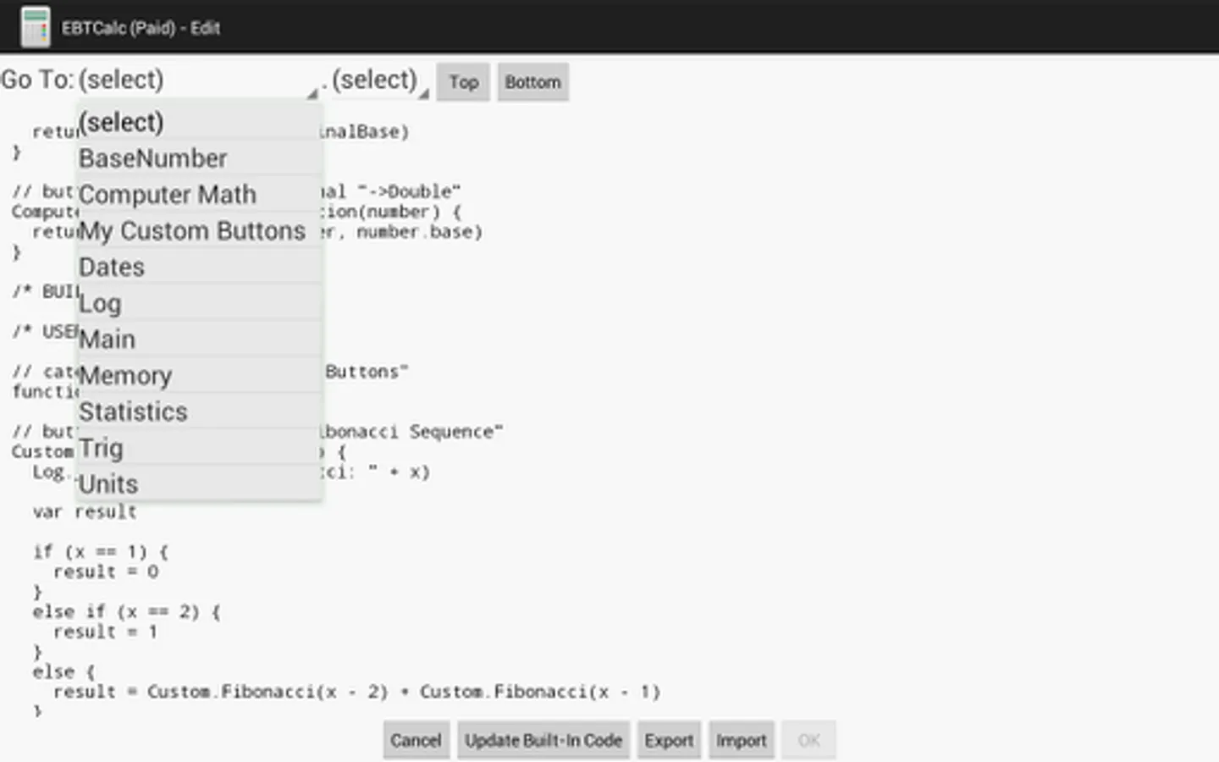Select the Dates category
The width and height of the screenshot is (1219, 762).
coord(199,268)
